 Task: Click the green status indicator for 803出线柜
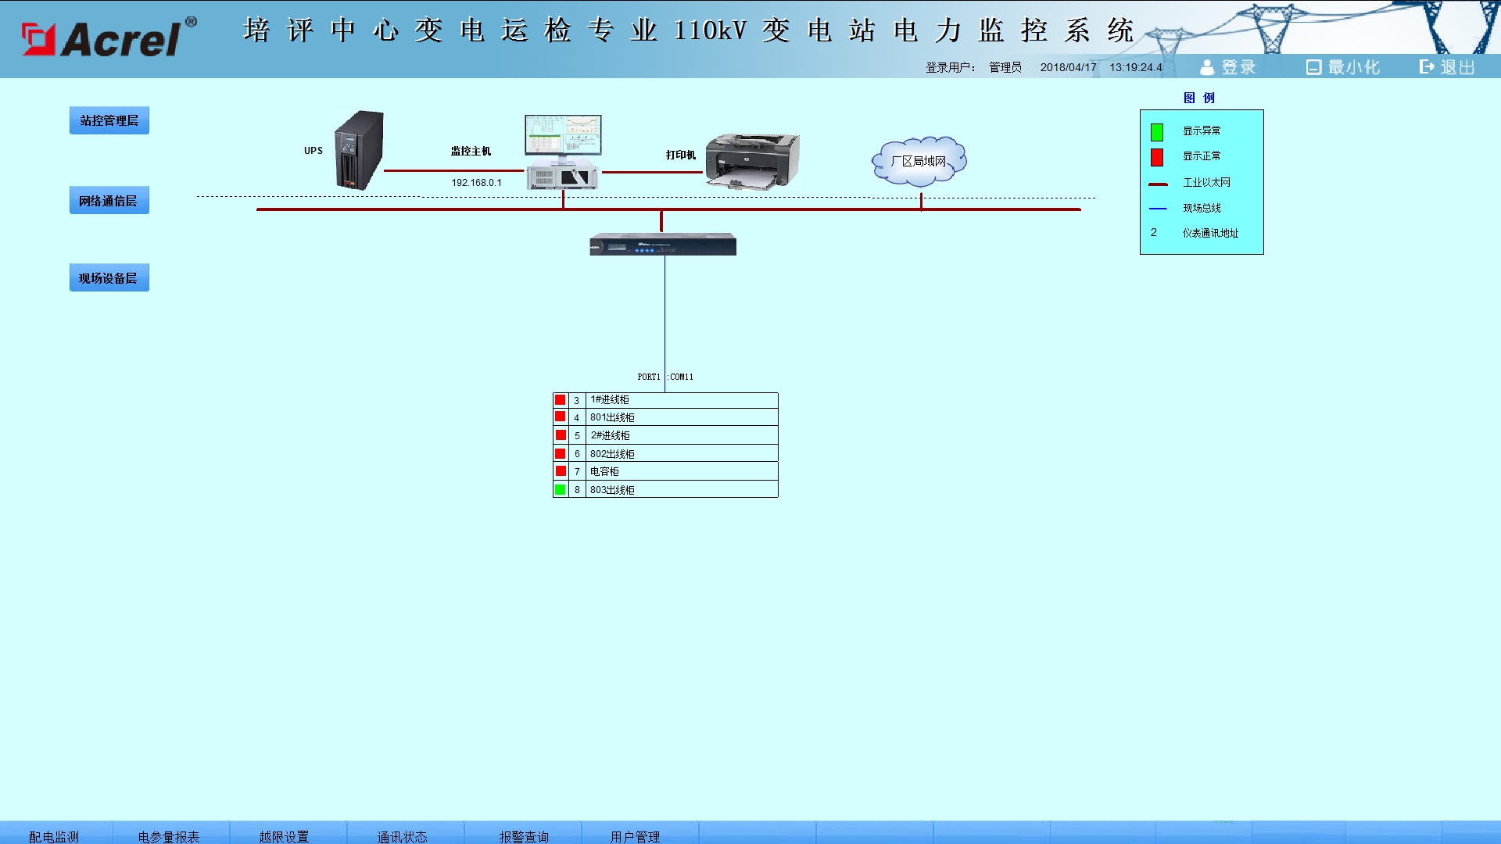[560, 490]
